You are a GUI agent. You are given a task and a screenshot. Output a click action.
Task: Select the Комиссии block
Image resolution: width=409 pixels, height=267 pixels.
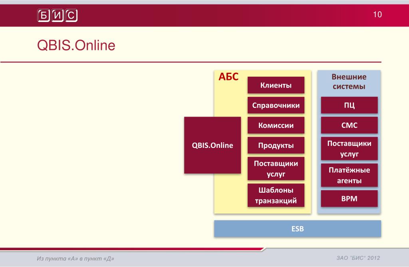(x=276, y=125)
